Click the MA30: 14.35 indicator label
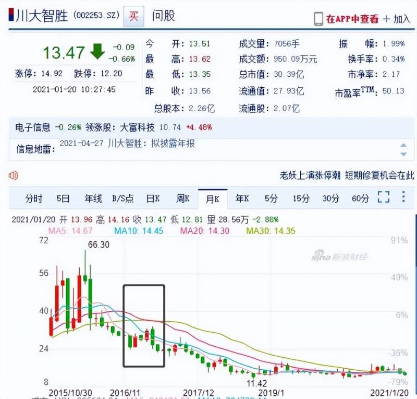 point(271,230)
